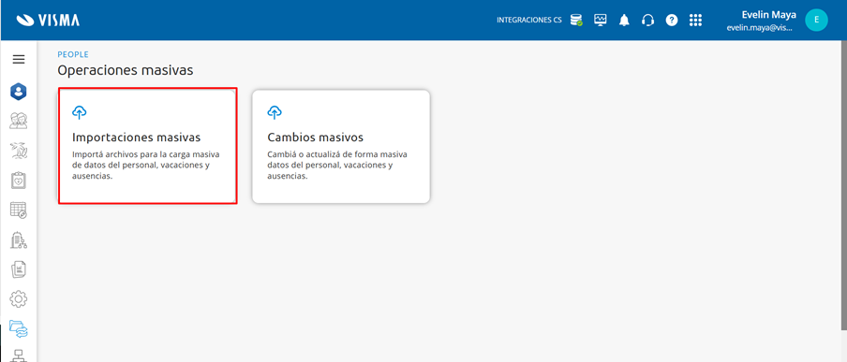Click the Cambios masivos upload icon
This screenshot has height=362, width=847.
[275, 112]
